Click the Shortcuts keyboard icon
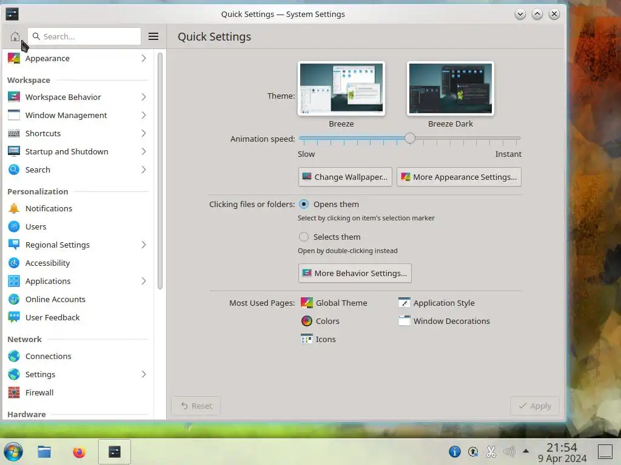Viewport: 621px width, 465px height. (x=14, y=133)
